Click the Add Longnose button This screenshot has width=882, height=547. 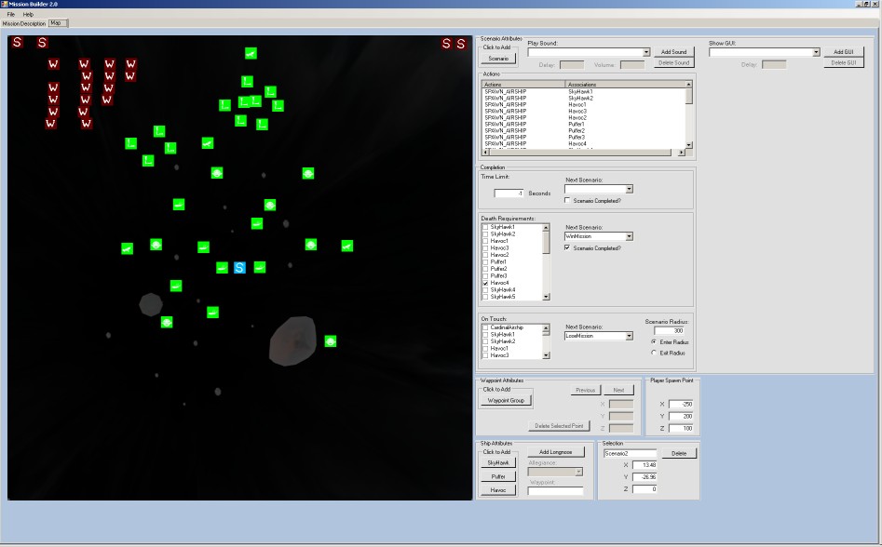pos(556,452)
